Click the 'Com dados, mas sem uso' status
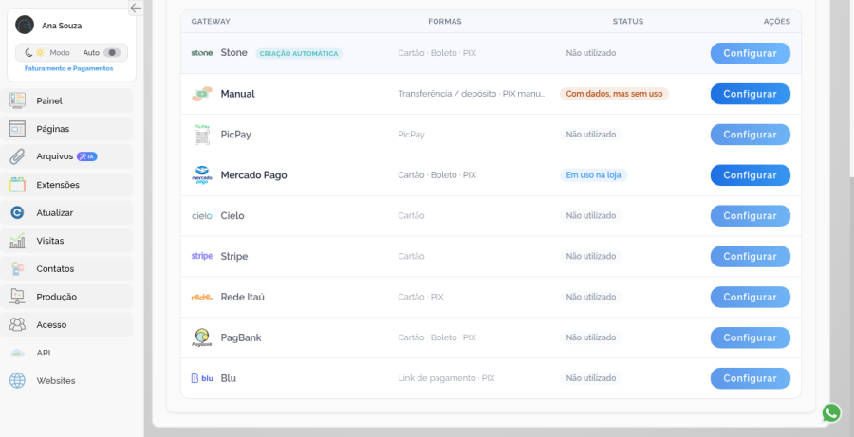This screenshot has width=854, height=437. (x=614, y=94)
